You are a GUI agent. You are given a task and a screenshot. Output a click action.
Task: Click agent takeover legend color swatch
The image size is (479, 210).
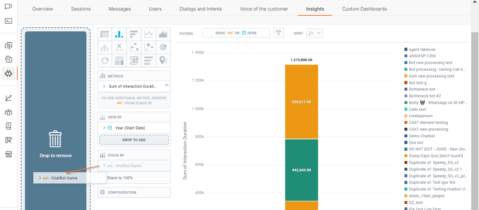point(406,50)
